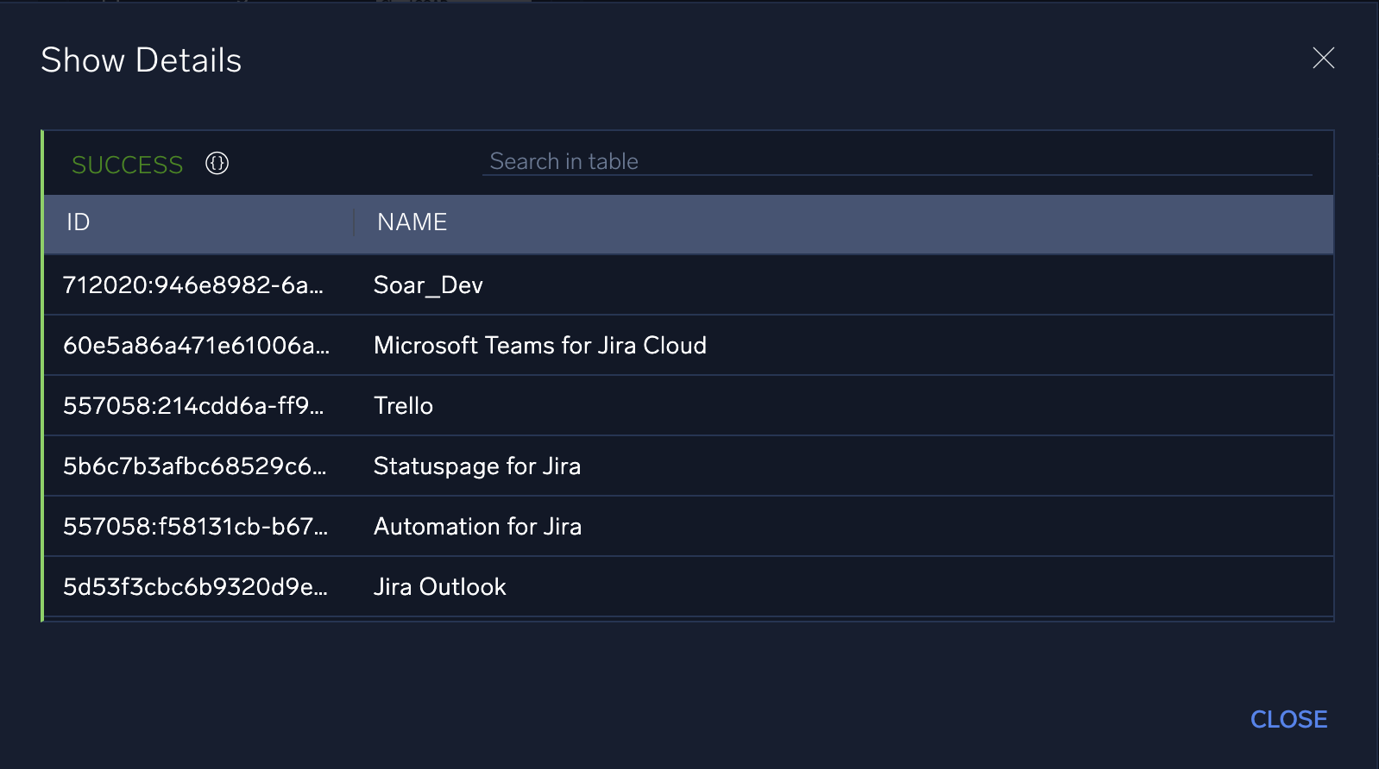Select the Statuspage for Jira cell
Viewport: 1379px width, 769px height.
pos(476,466)
